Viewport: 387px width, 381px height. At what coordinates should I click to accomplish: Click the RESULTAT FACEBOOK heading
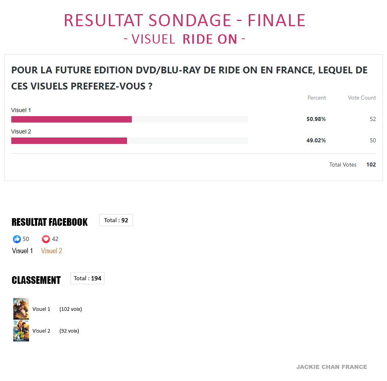(50, 222)
